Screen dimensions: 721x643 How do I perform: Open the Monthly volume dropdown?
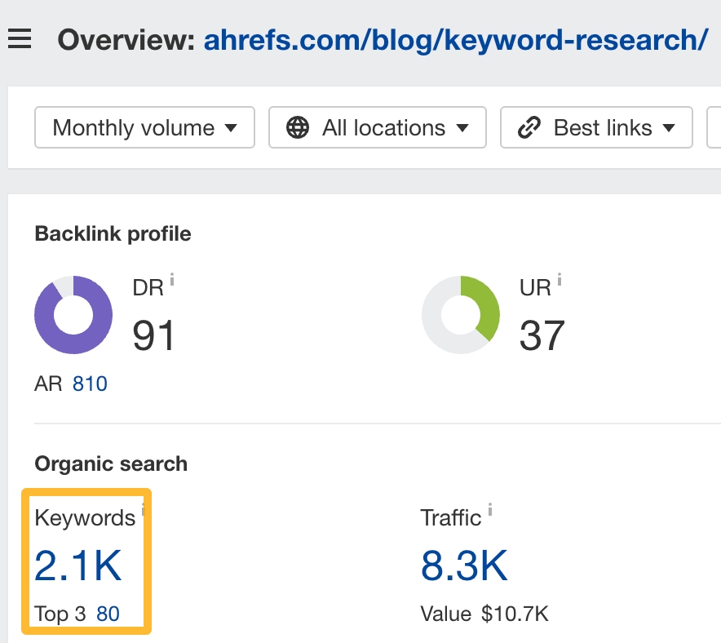click(x=144, y=127)
